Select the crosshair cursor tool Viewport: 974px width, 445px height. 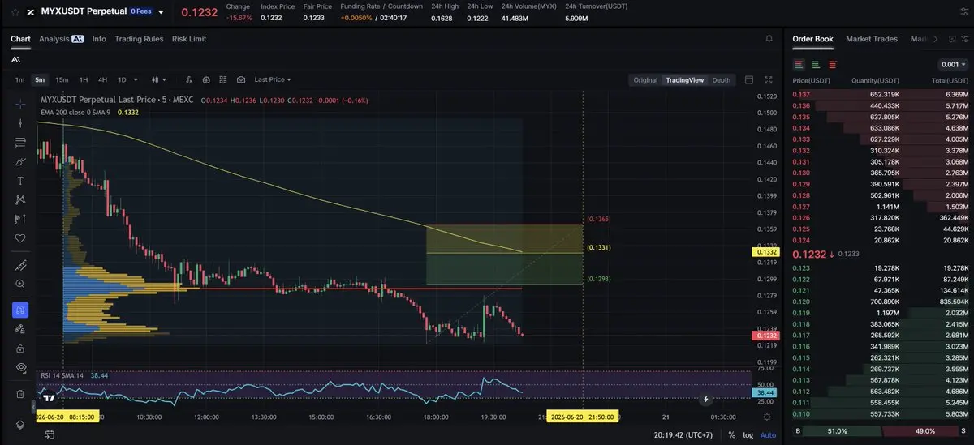click(x=20, y=104)
